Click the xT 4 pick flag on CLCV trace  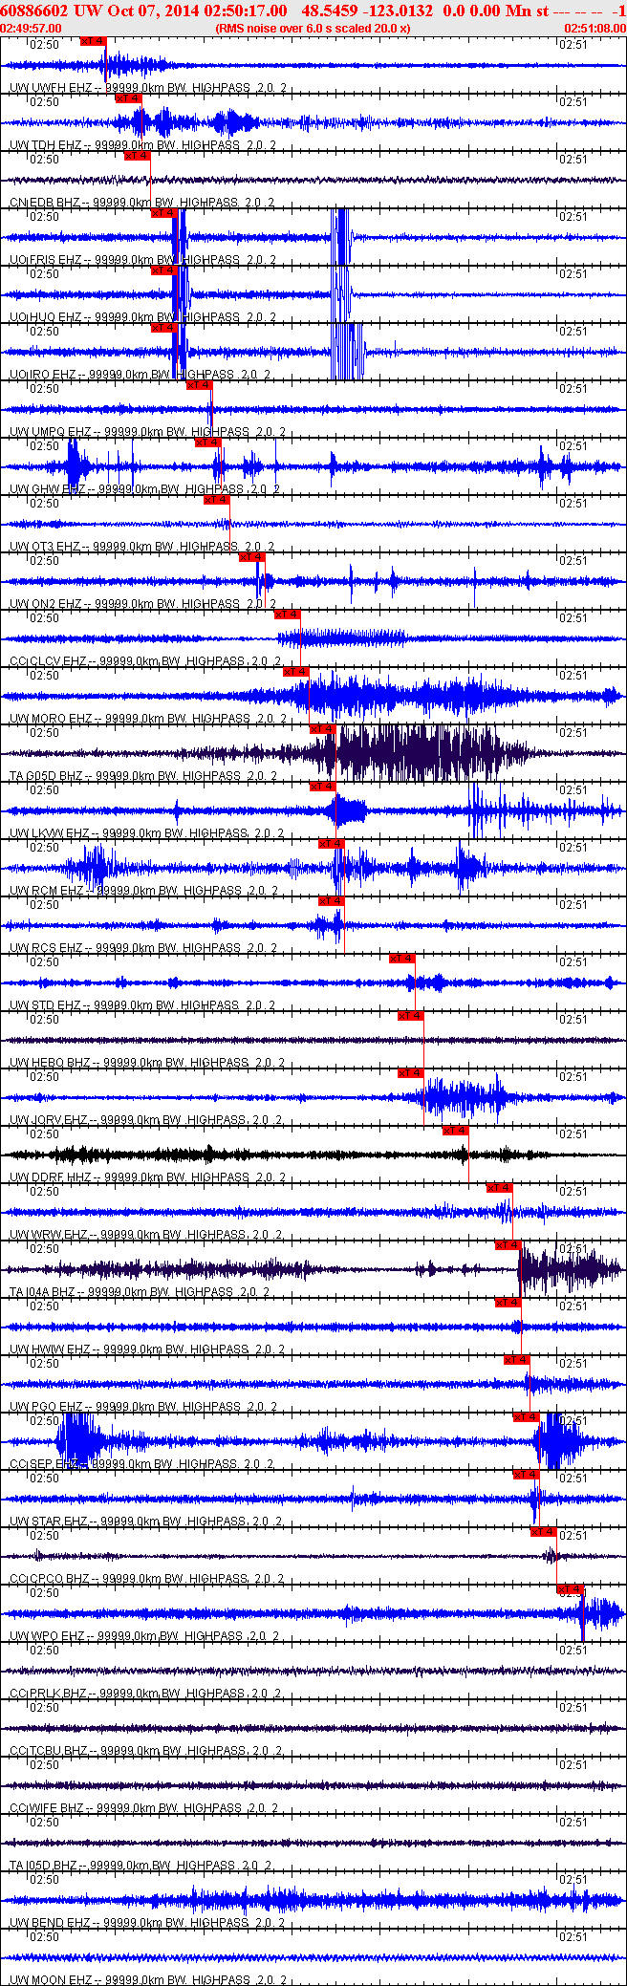tap(288, 615)
